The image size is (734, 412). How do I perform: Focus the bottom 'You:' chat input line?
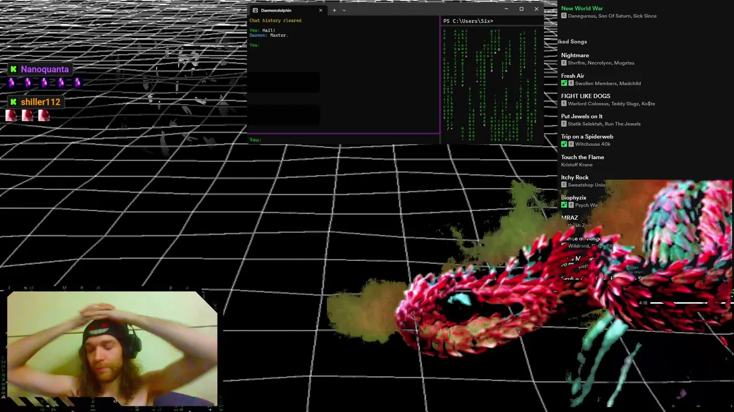coord(343,140)
